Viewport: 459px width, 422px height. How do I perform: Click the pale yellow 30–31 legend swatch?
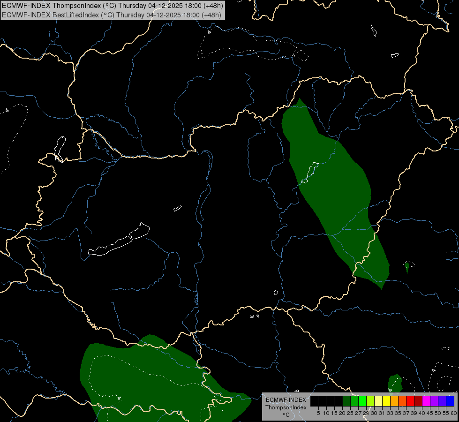tap(378, 401)
